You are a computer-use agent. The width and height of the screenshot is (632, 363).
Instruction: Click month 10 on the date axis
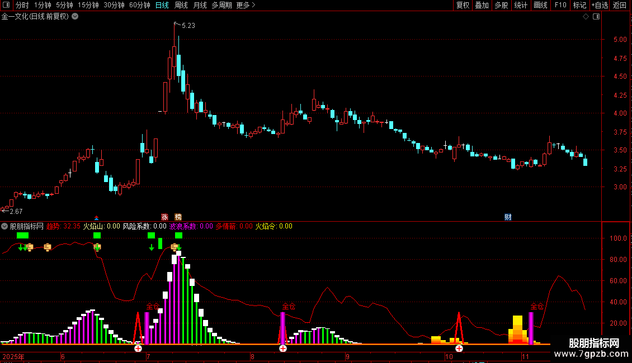(x=449, y=356)
